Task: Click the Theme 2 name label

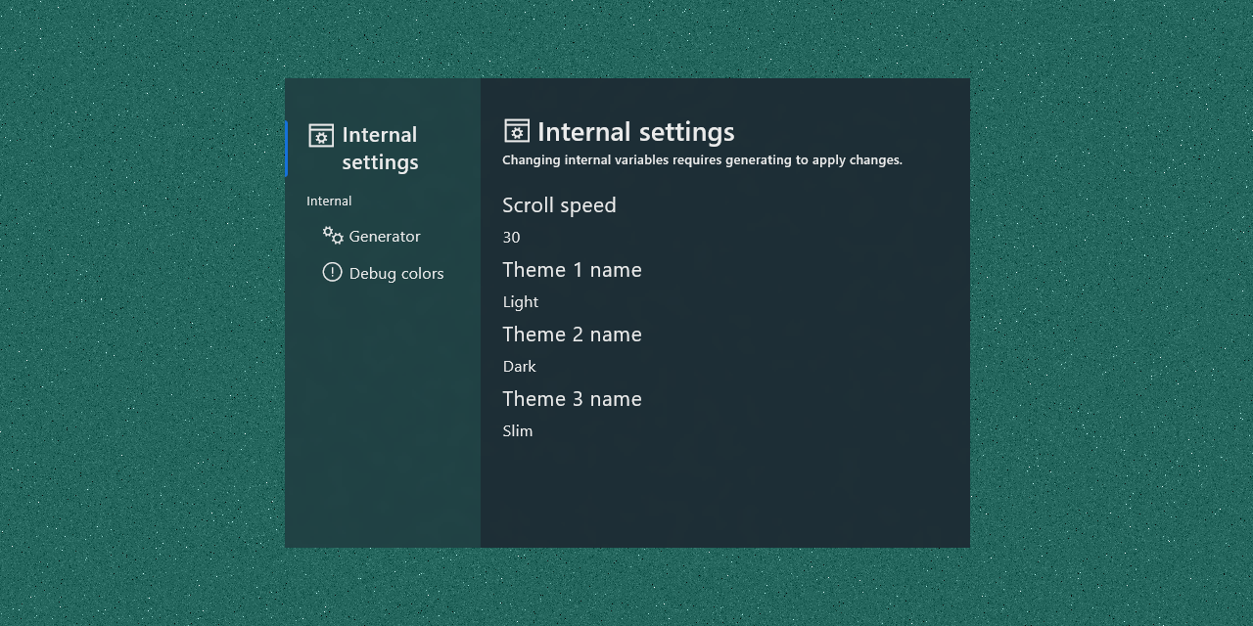Action: click(x=572, y=335)
